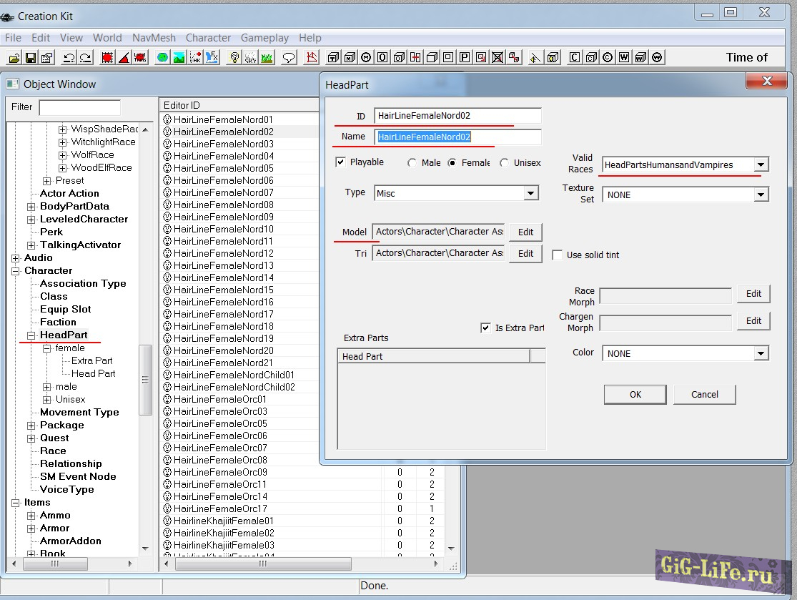
Task: Click the ID field containing HairLineFemaleNord02
Action: tap(457, 116)
